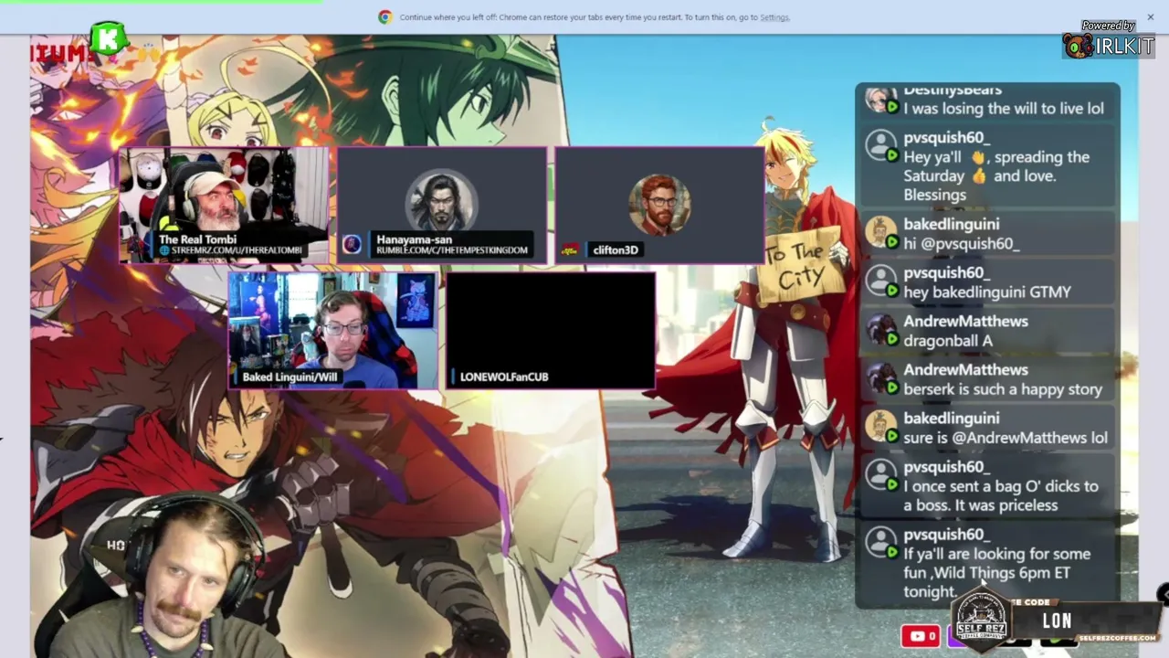Click pvsquish60_ avatar on 'hey bakedlinguini GTMY'

(x=881, y=280)
